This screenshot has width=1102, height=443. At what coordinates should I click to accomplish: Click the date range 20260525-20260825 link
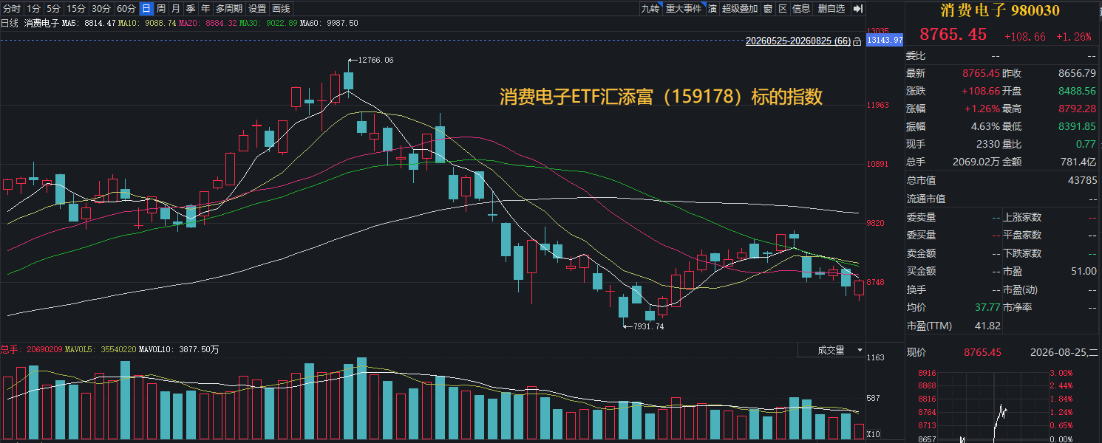click(x=798, y=41)
